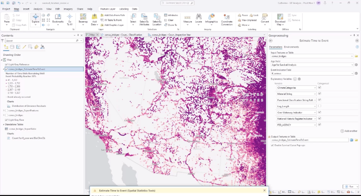This screenshot has width=361, height=196.
Task: Dismiss the Estimate Time to Event notification
Action: click(x=264, y=190)
